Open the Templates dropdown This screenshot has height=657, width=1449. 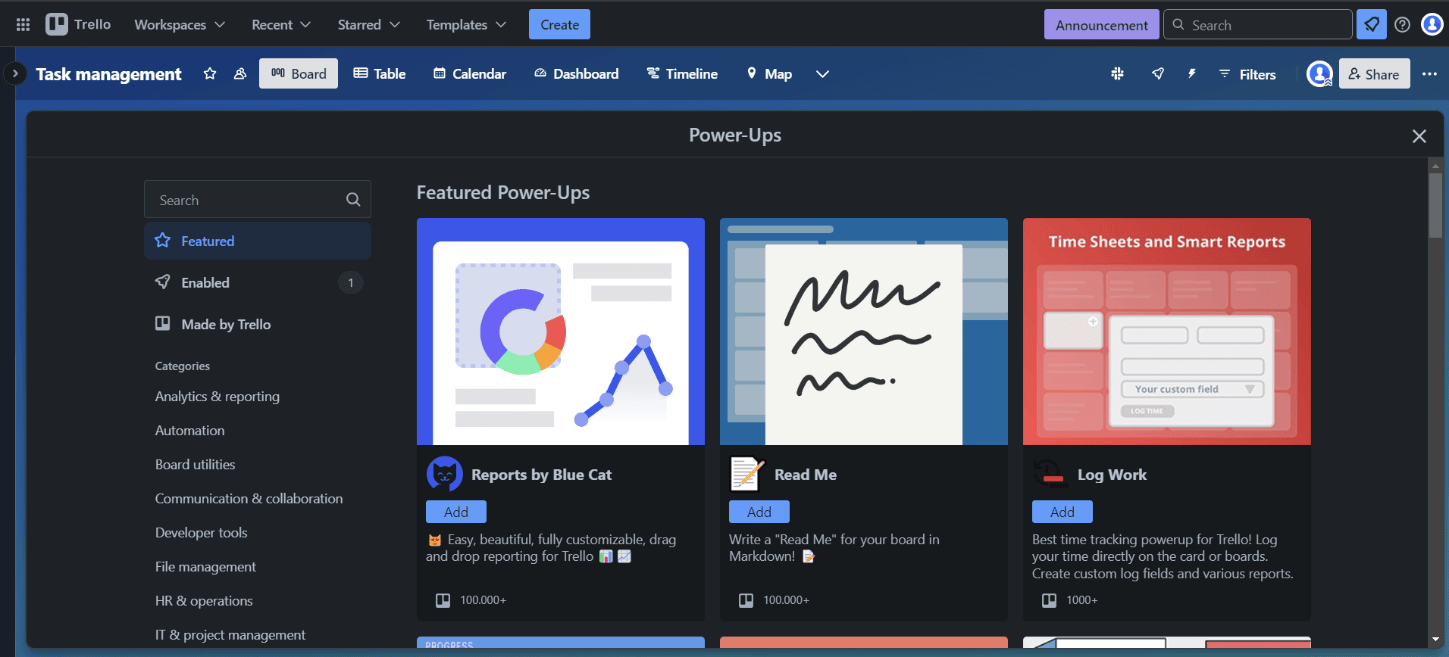coord(466,24)
